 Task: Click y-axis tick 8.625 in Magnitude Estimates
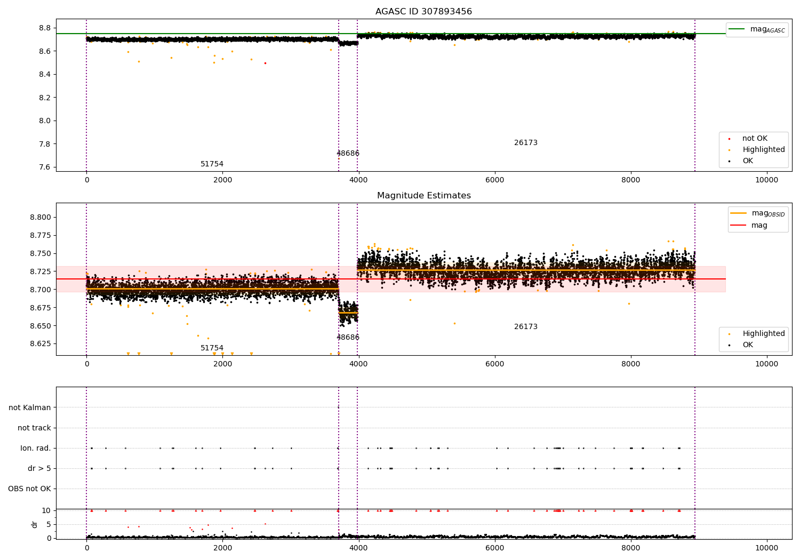(x=41, y=344)
